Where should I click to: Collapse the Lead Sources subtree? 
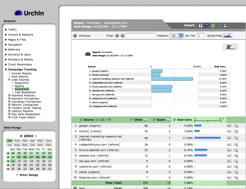pos(9,80)
